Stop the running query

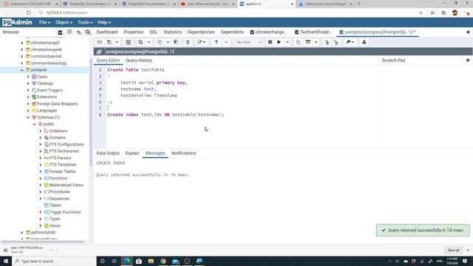270,42
